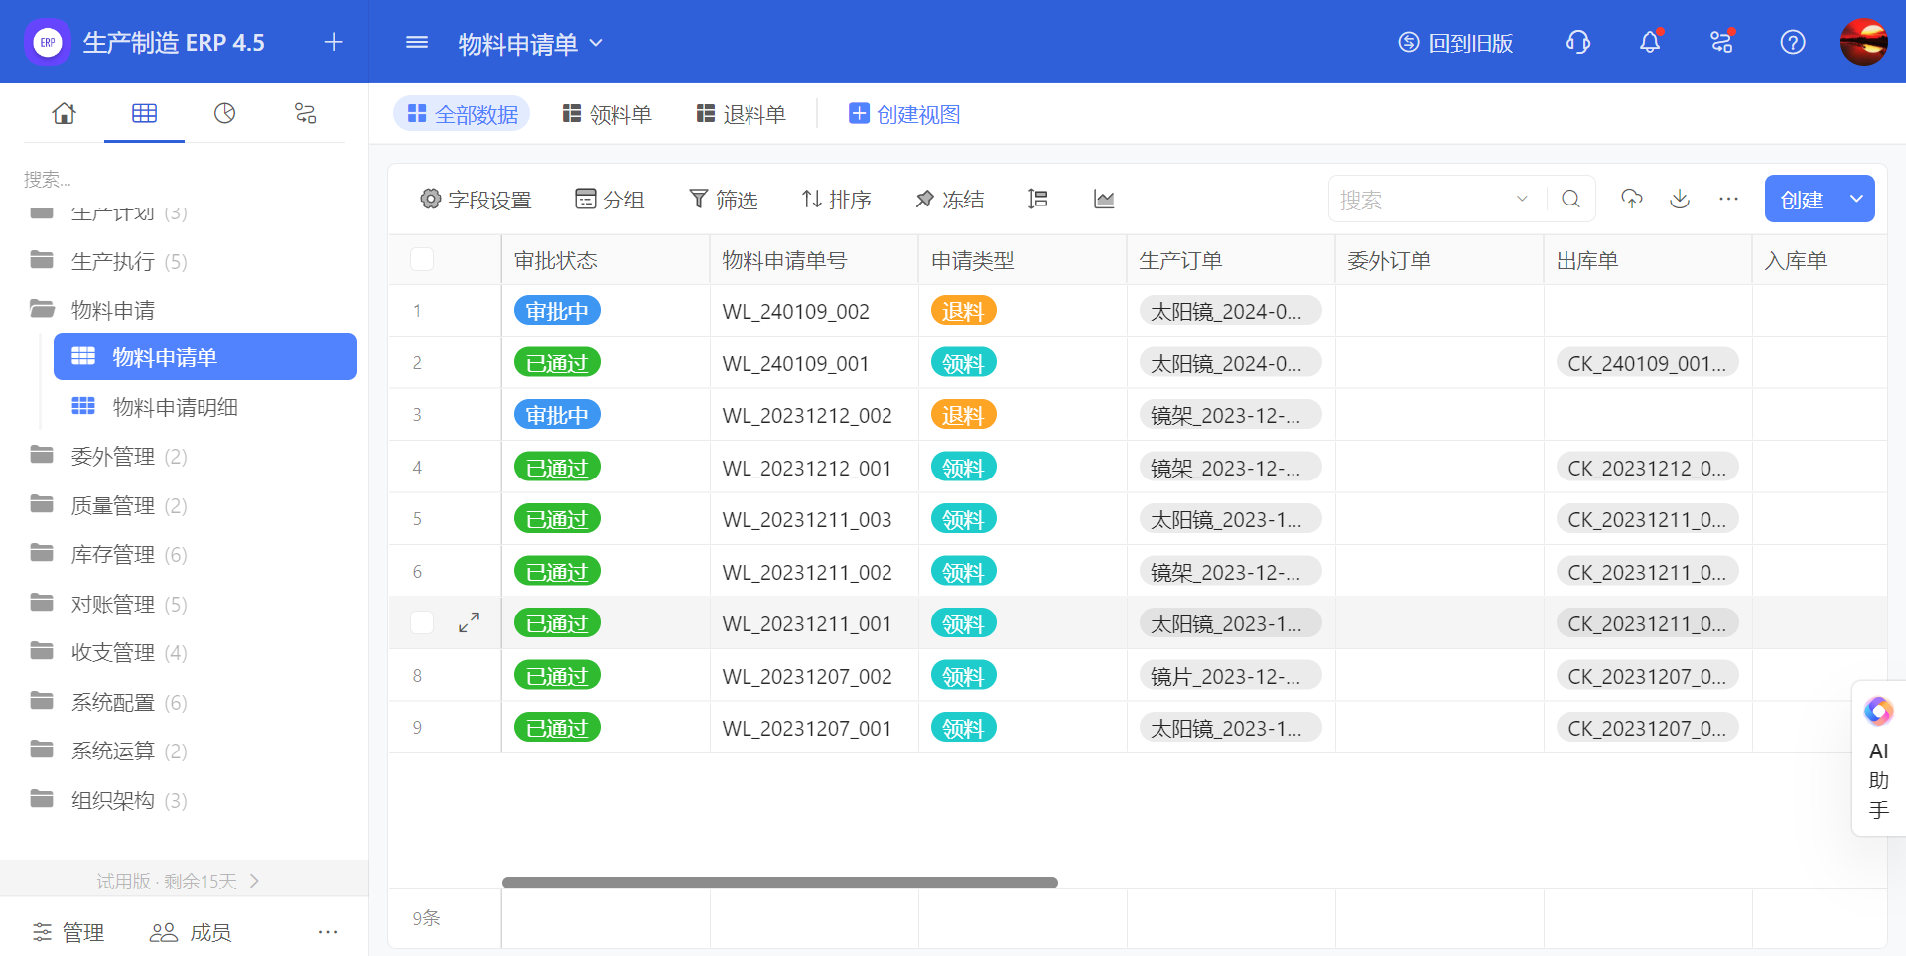The image size is (1906, 956).
Task: Switch to the 退料单 view tab
Action: pyautogui.click(x=741, y=114)
